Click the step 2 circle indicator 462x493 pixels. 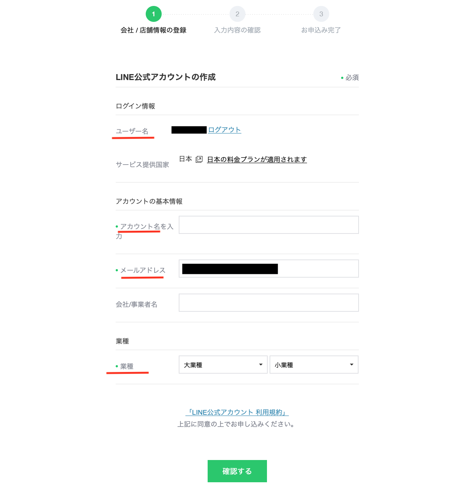pyautogui.click(x=237, y=14)
